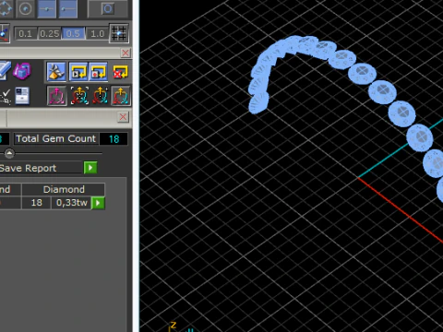Select the circle with center point snap icon
This screenshot has width=443, height=332.
(x=25, y=9)
